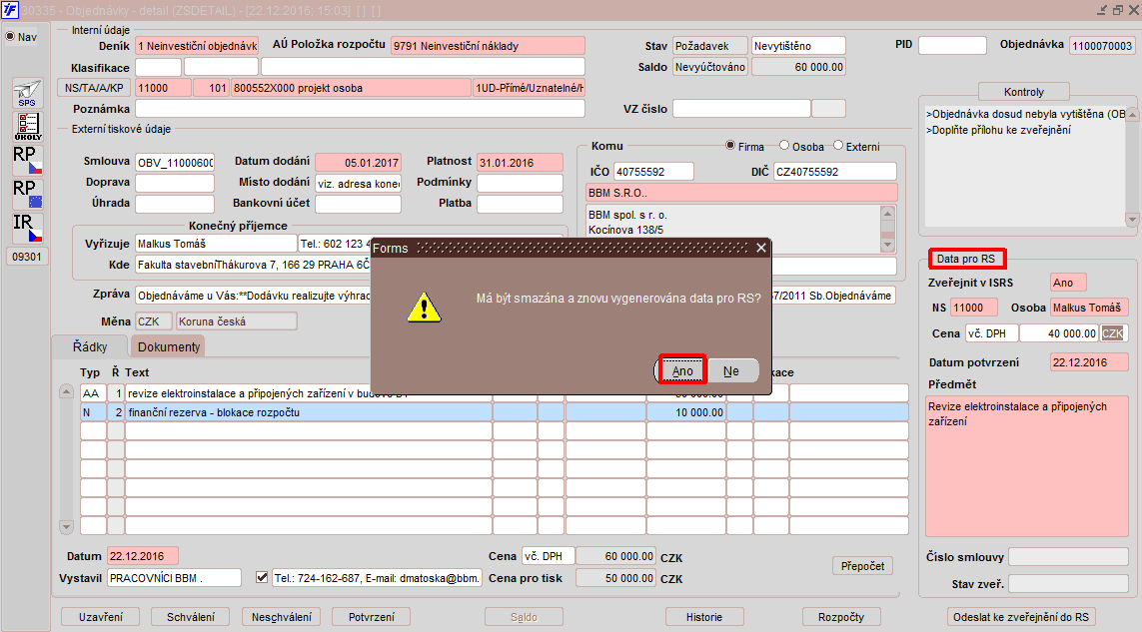Viewport: 1142px width, 632px height.
Task: Open the SPS airplane icon
Action: tap(28, 93)
